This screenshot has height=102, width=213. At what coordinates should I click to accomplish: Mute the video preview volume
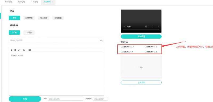(x=146, y=26)
